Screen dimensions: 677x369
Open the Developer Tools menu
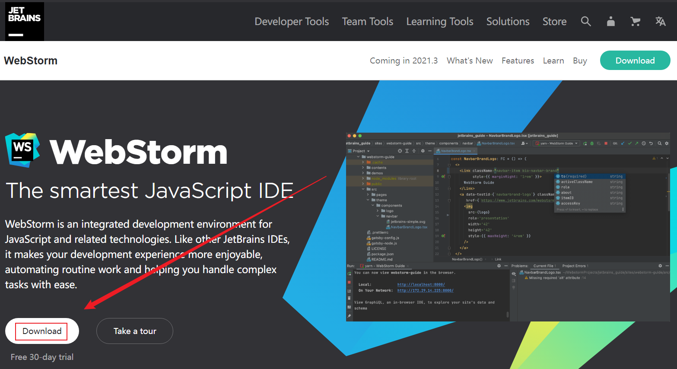tap(292, 22)
